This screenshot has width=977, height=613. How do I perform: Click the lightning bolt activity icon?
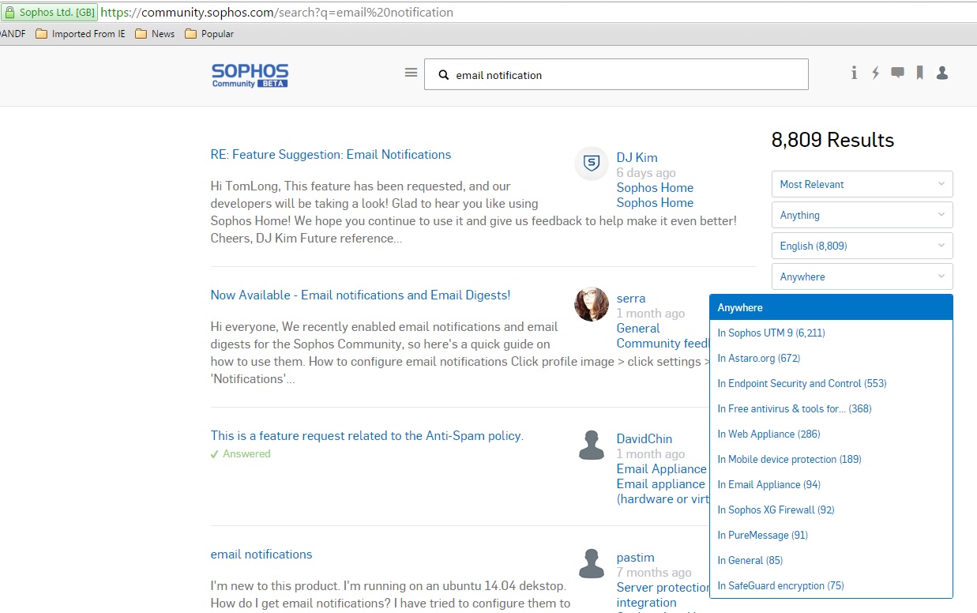875,73
